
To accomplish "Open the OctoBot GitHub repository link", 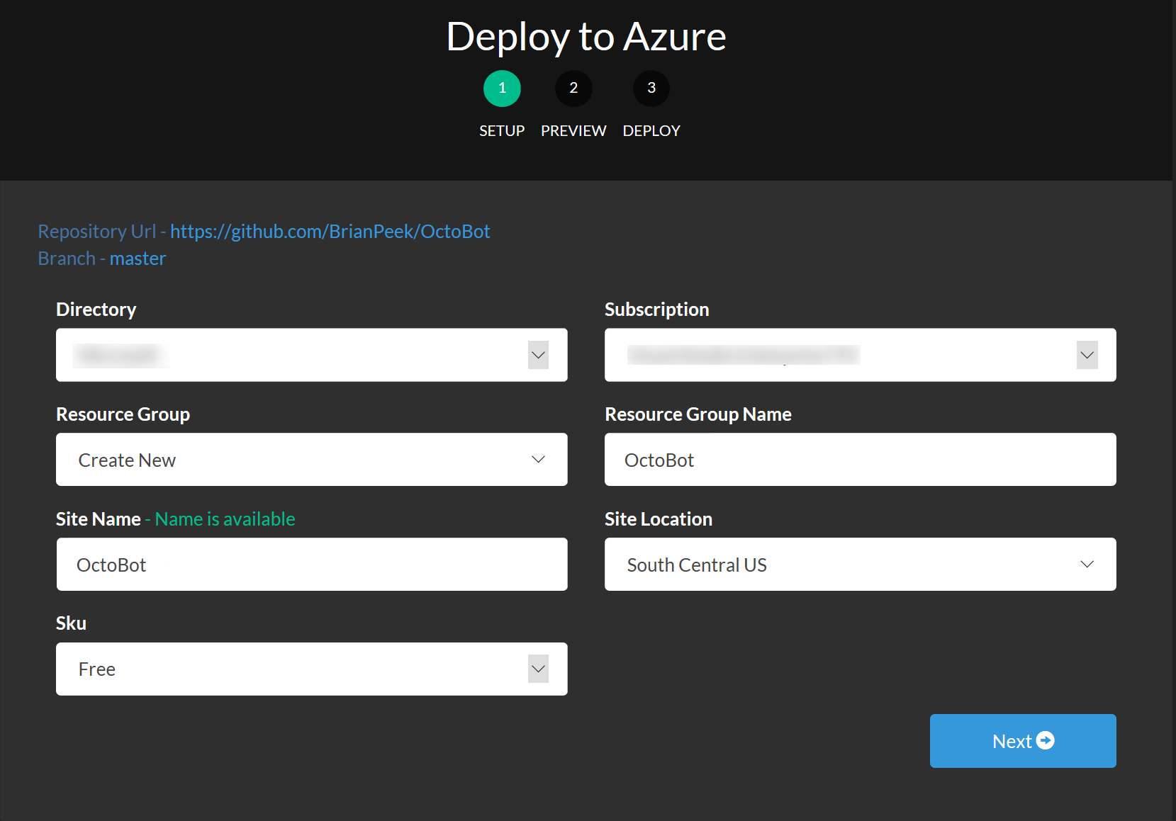I will [x=330, y=231].
